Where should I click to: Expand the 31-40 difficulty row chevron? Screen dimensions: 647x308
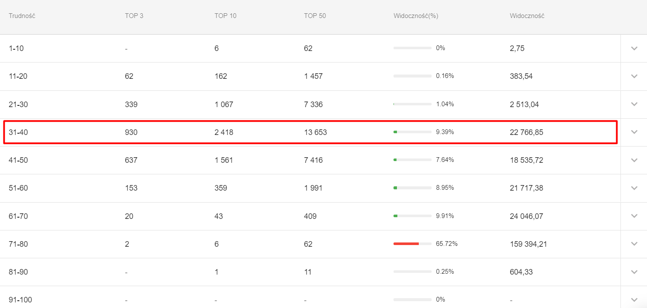coord(634,132)
